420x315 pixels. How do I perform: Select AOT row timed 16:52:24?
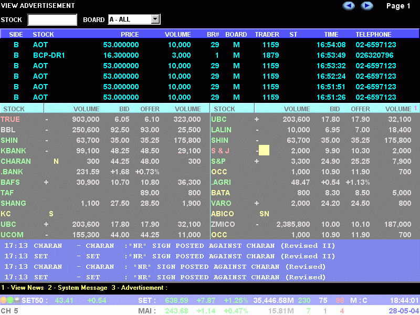click(210, 76)
